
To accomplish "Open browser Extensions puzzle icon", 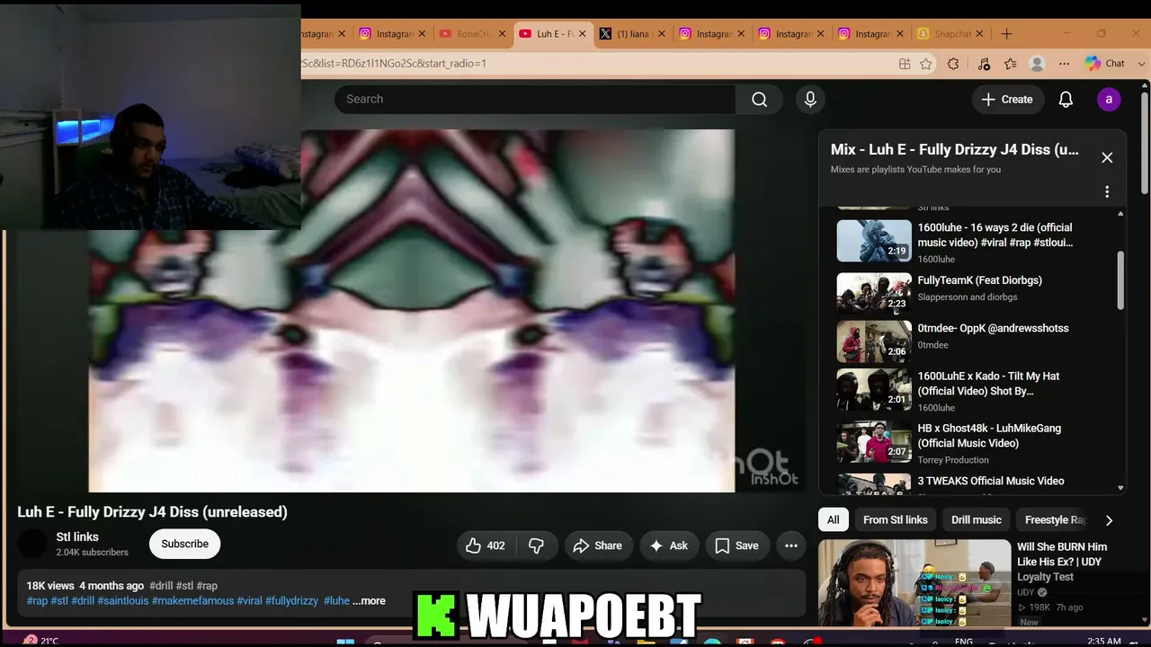I will pos(954,64).
